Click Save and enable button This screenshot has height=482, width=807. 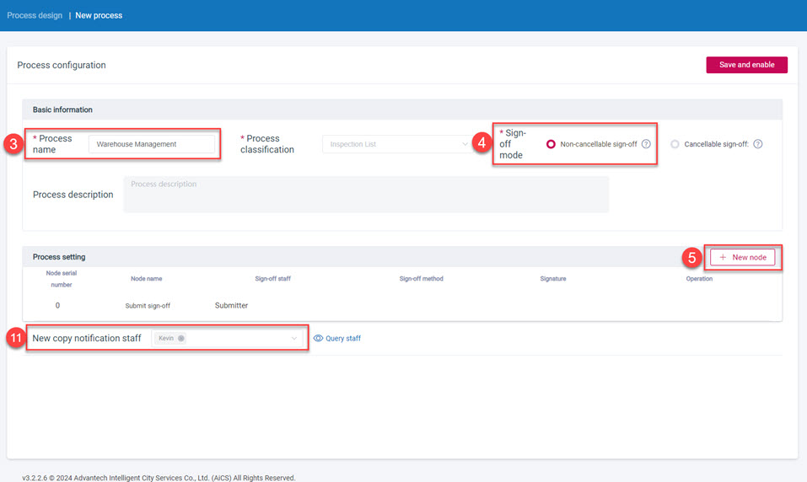[746, 65]
